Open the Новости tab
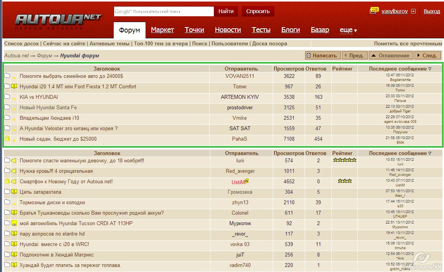This screenshot has height=272, width=444. tap(228, 30)
